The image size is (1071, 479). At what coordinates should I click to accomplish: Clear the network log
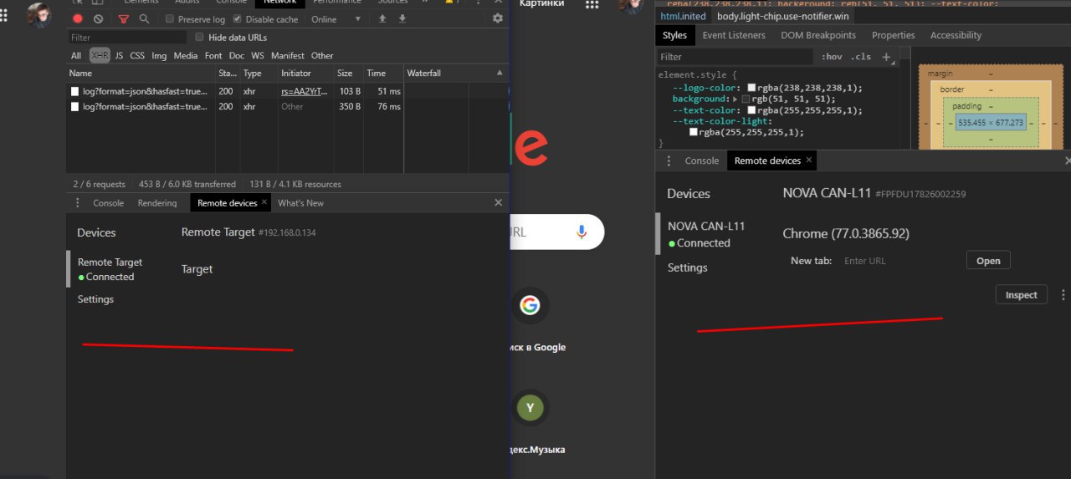click(99, 18)
